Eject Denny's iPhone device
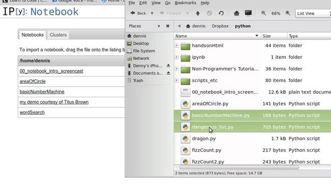The image size is (331, 186). (x=168, y=66)
